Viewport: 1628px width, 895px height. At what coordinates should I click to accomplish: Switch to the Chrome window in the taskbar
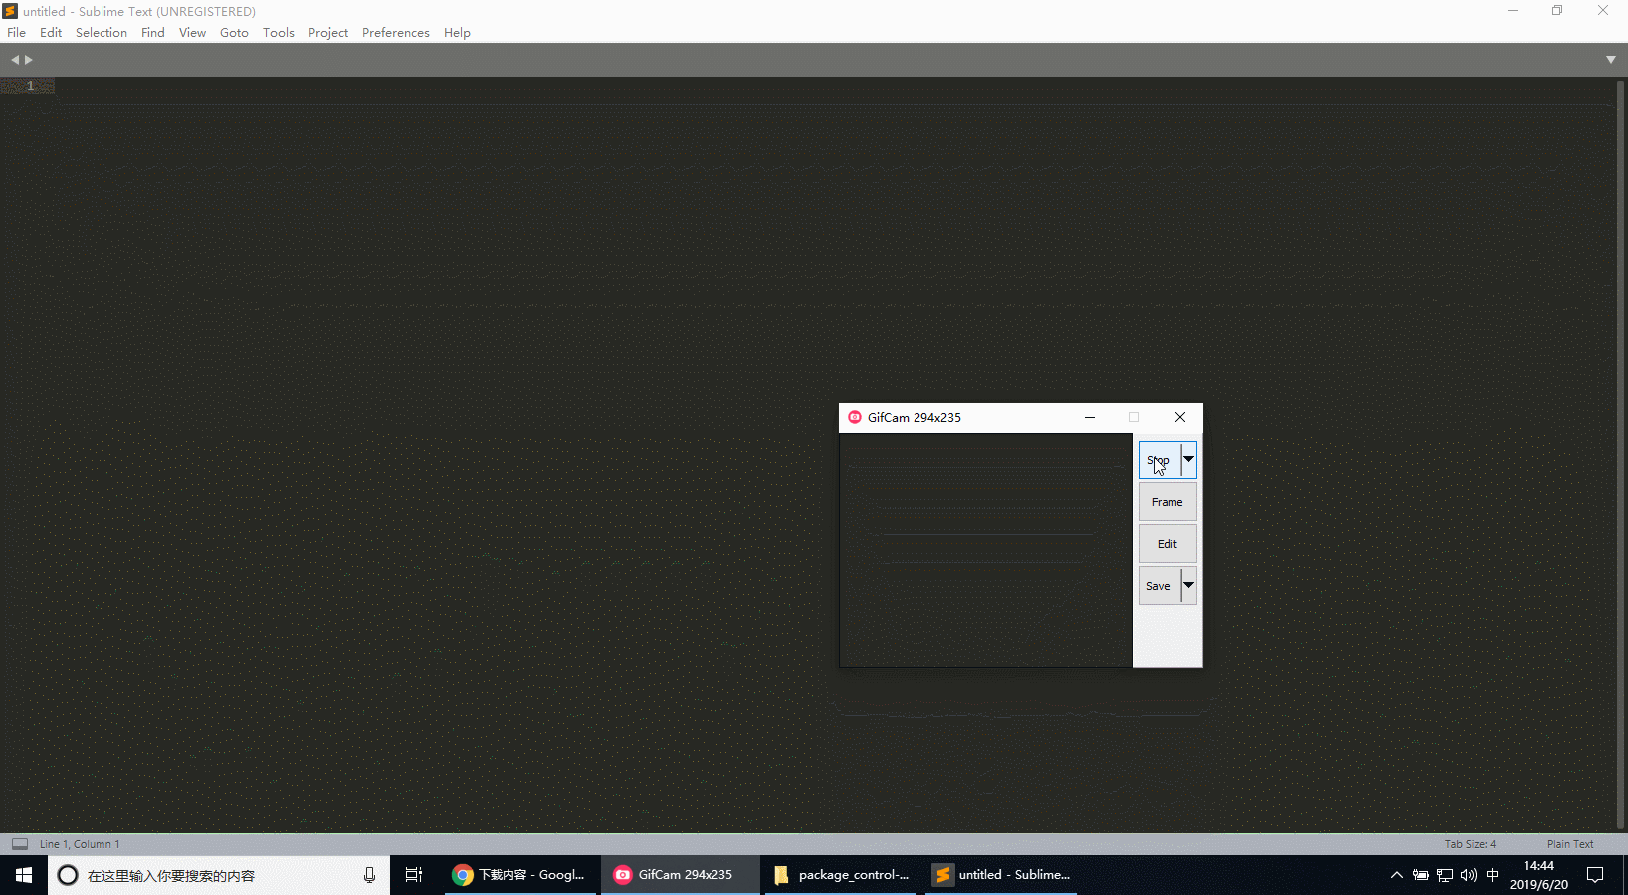click(520, 875)
